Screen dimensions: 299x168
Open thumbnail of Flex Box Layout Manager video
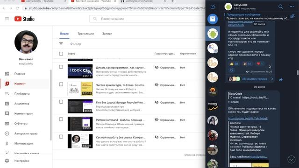click(x=80, y=106)
